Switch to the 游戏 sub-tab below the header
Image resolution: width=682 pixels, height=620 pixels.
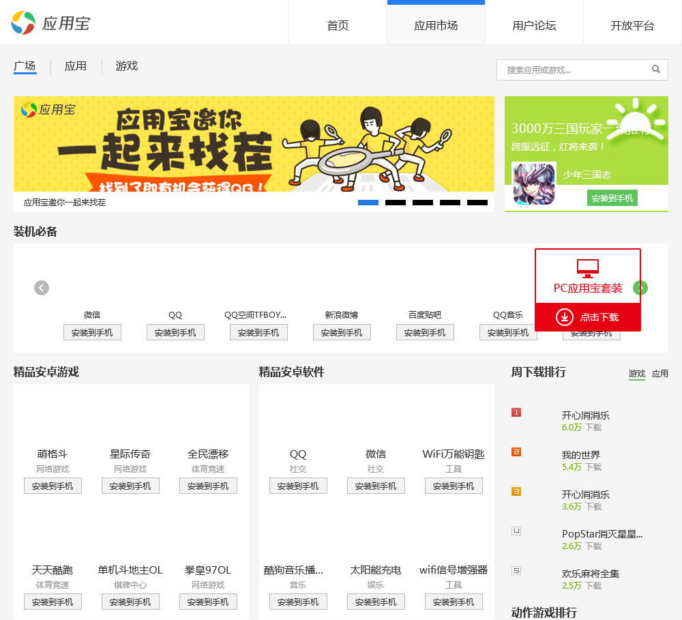pos(127,66)
